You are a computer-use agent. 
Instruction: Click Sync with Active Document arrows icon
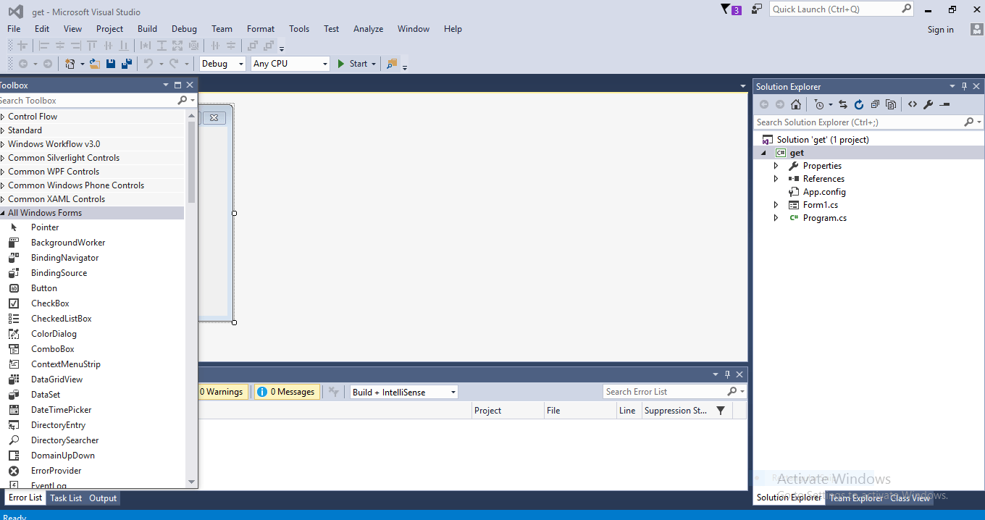(843, 104)
